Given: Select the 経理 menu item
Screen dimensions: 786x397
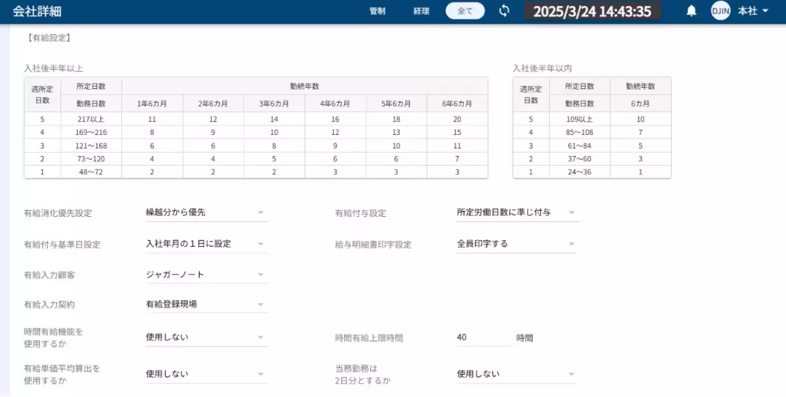Looking at the screenshot, I should tap(421, 10).
